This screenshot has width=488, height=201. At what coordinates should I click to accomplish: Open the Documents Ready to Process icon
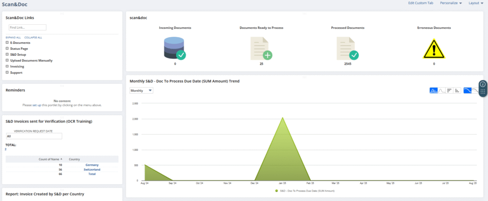[x=261, y=49]
